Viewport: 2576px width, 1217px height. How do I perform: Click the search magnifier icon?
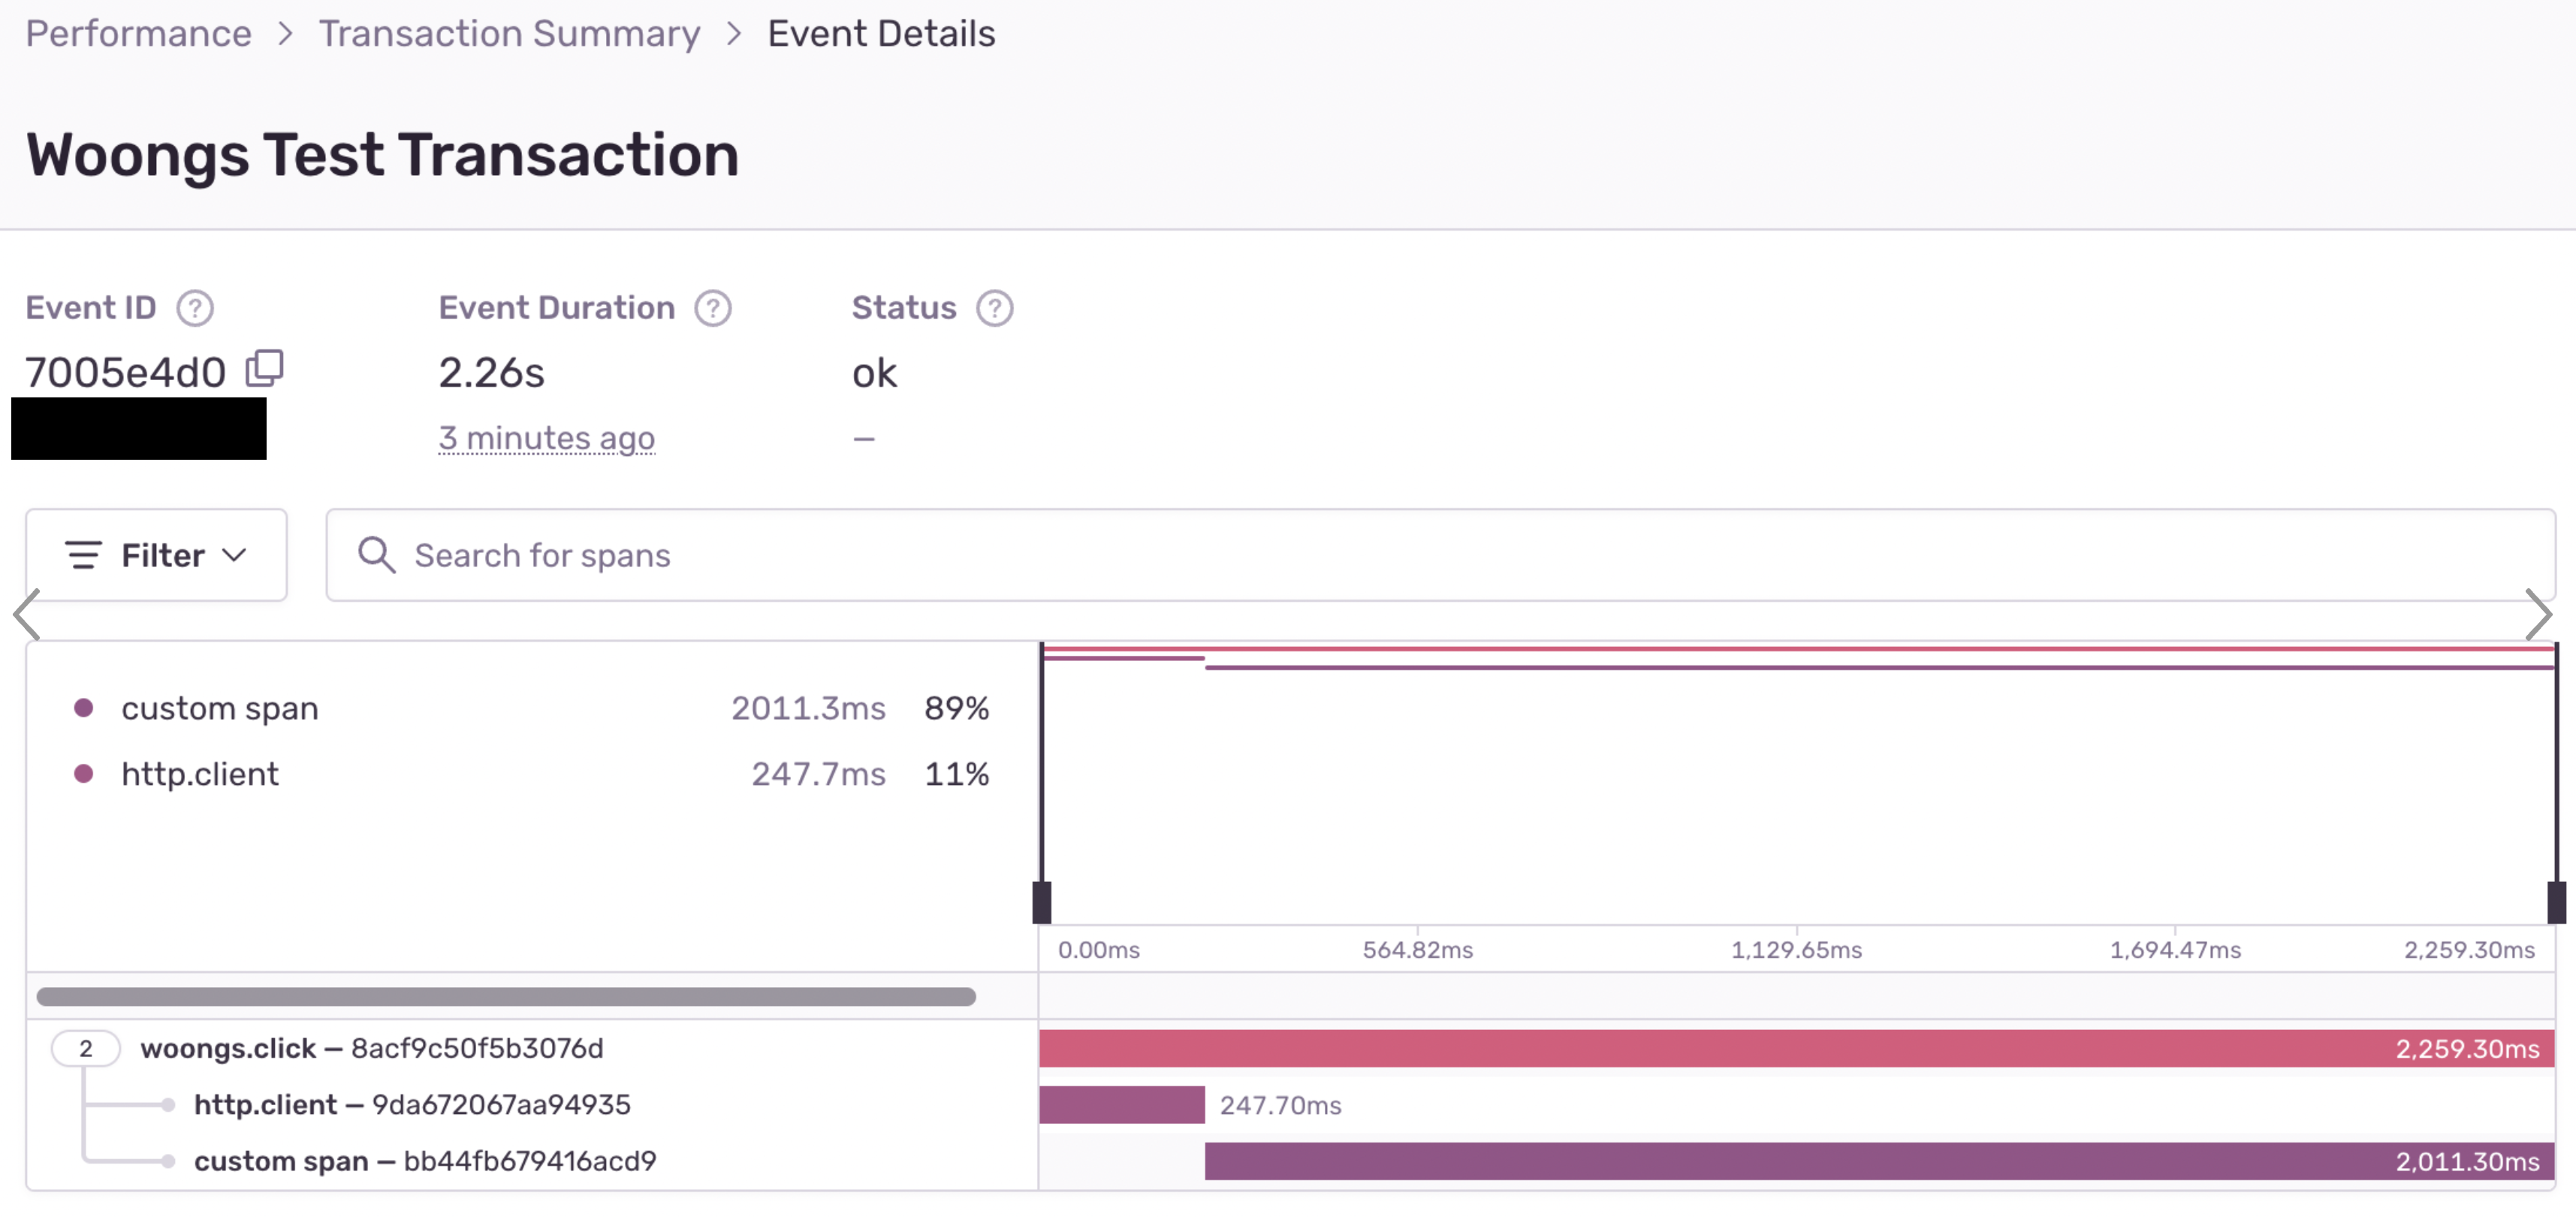point(376,555)
